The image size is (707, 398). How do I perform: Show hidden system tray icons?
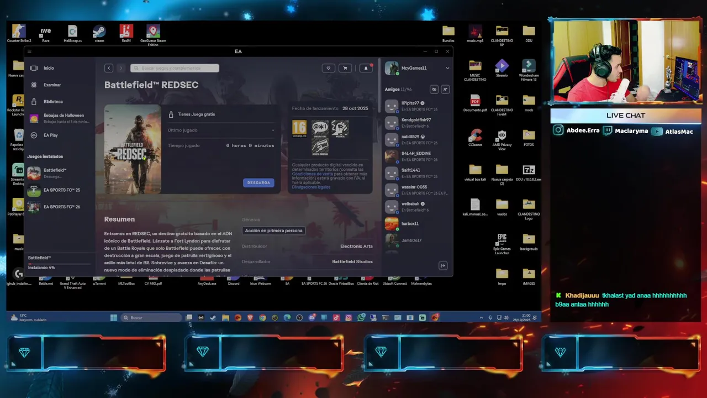[481, 318]
